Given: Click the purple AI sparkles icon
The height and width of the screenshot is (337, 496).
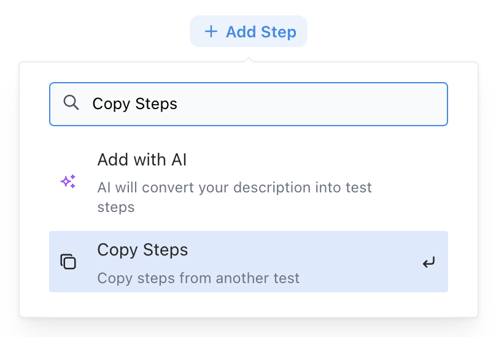Looking at the screenshot, I should [68, 181].
